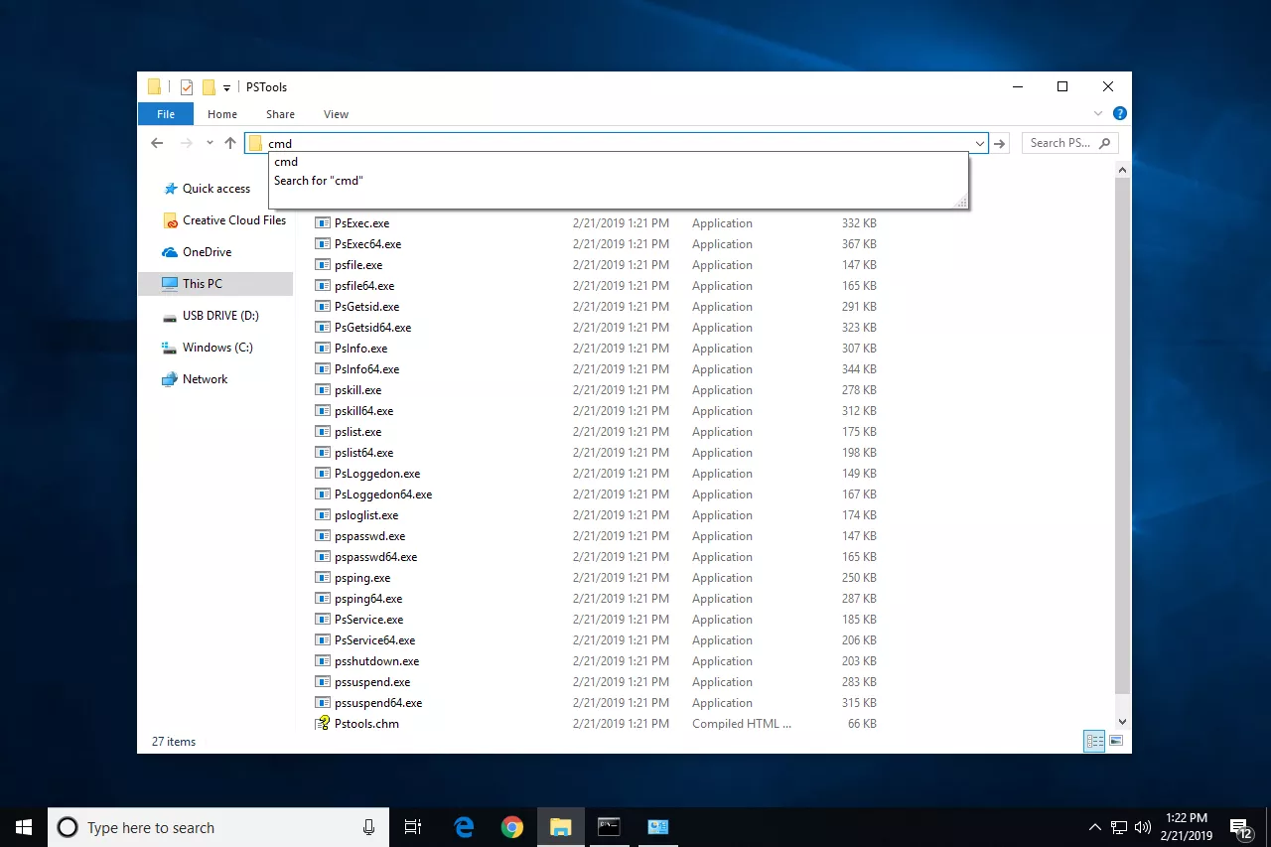Click the Go arrow beside address bar
Screen dimensions: 1271x847
tap(1000, 144)
